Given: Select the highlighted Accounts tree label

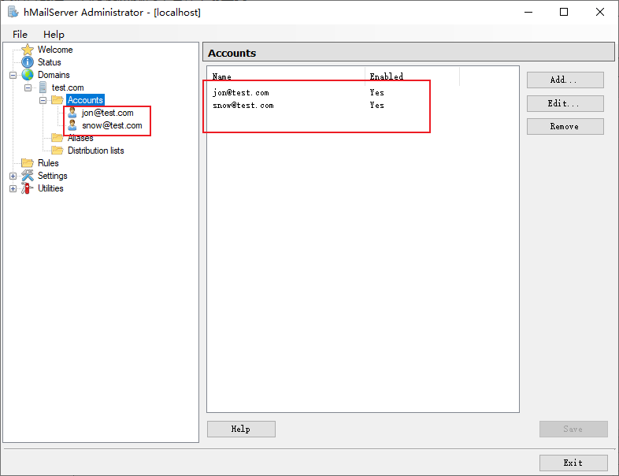Looking at the screenshot, I should pyautogui.click(x=85, y=100).
